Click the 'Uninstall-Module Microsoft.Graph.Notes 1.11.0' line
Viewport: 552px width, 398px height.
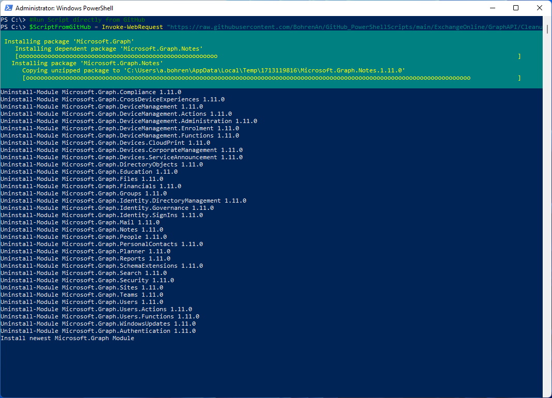[82, 229]
